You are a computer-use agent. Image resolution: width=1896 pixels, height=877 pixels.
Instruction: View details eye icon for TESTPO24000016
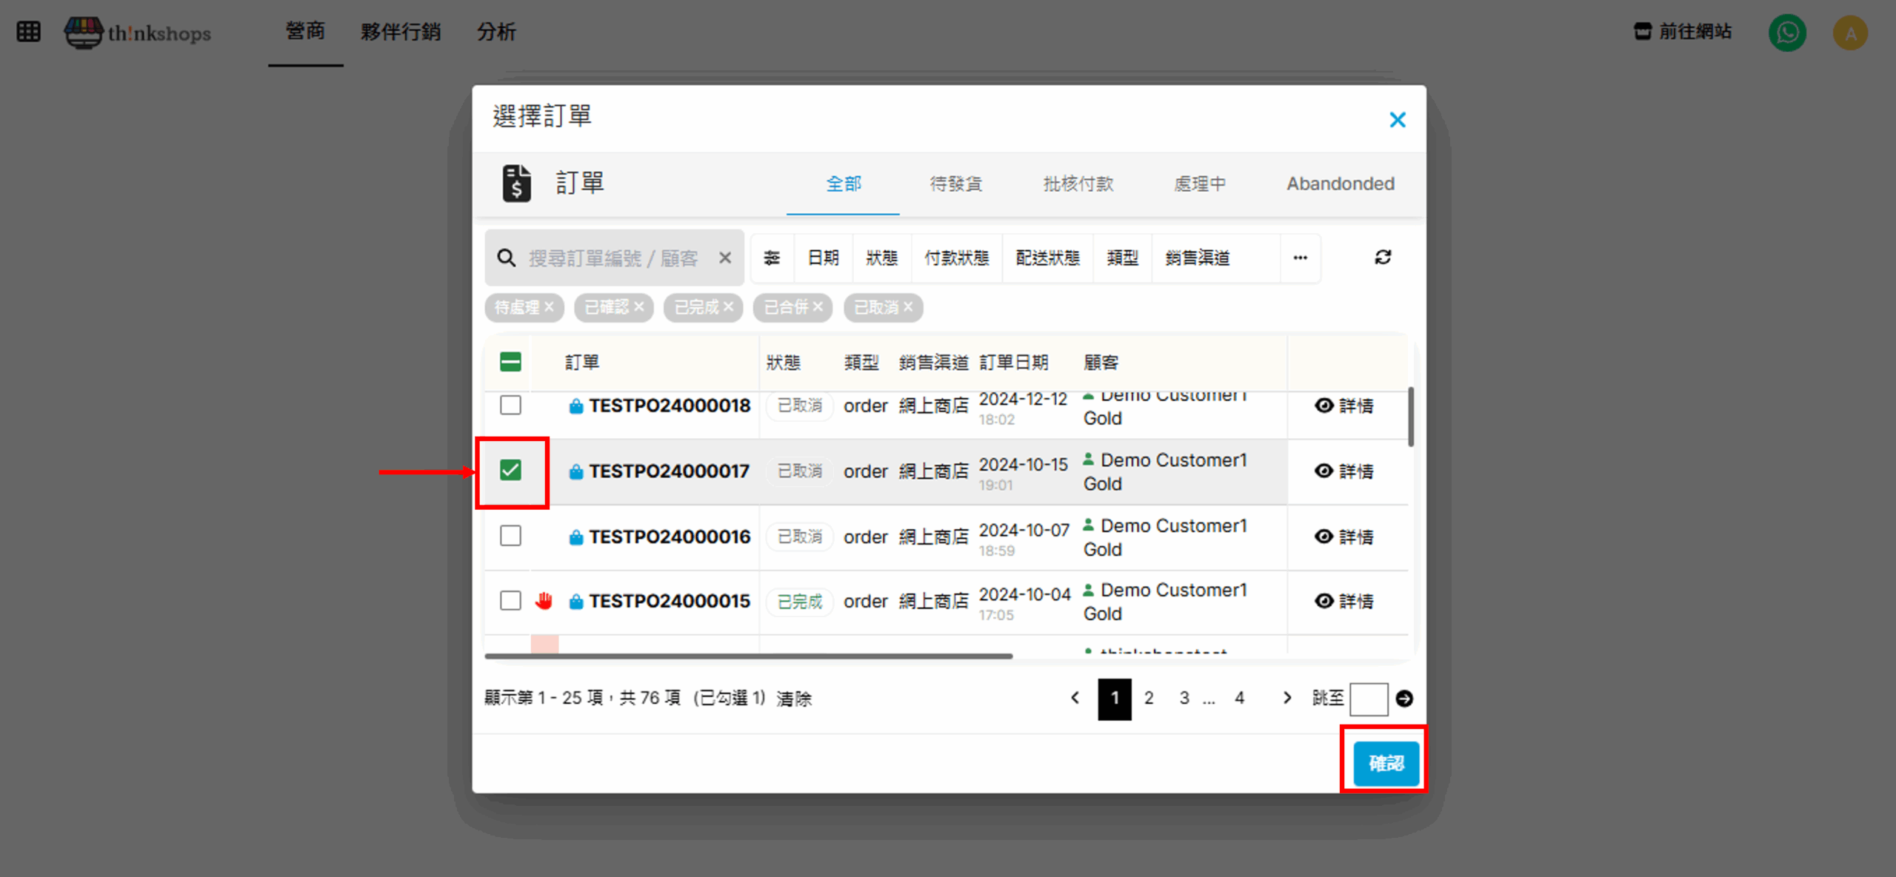pyautogui.click(x=1323, y=536)
